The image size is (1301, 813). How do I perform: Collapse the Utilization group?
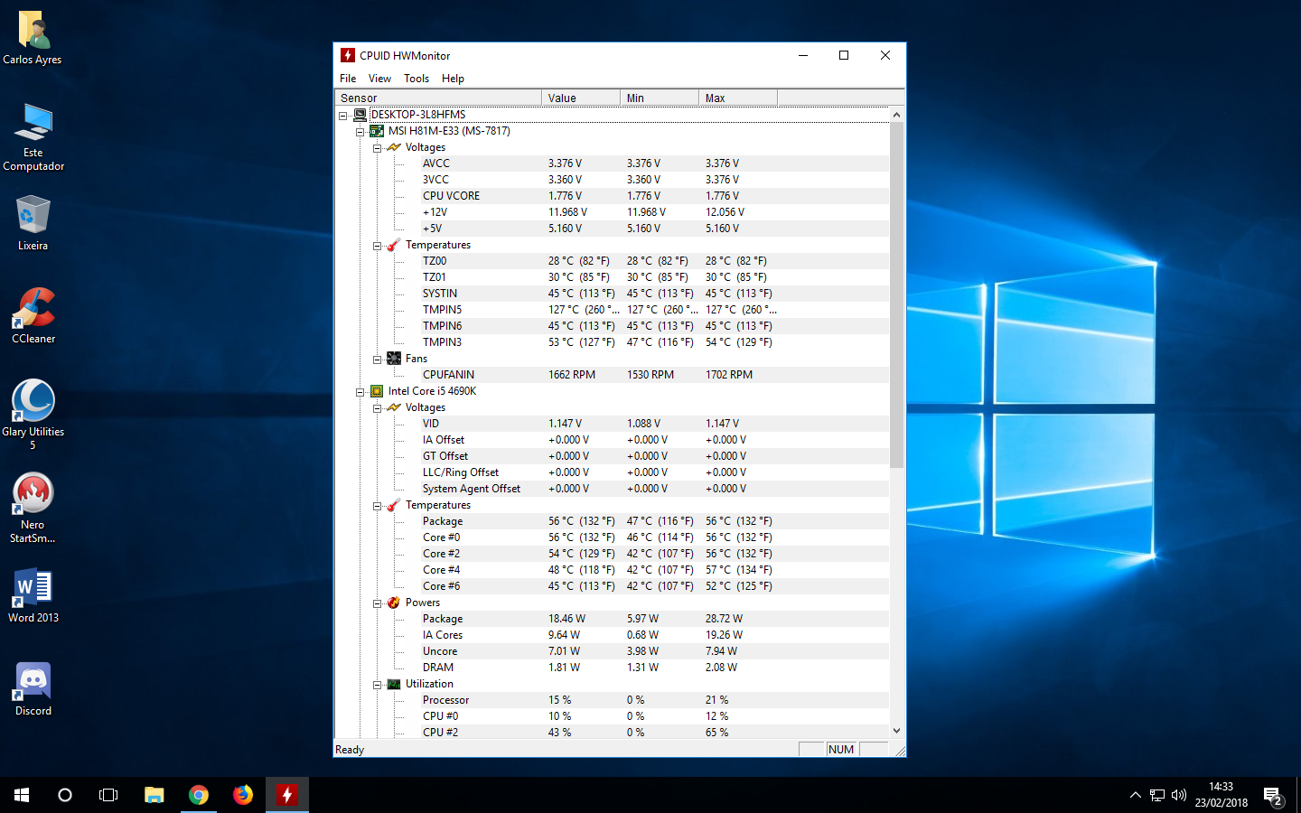click(378, 685)
